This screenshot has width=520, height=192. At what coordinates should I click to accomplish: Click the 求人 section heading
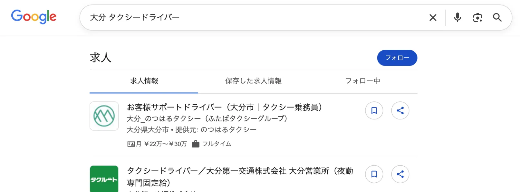click(x=101, y=58)
